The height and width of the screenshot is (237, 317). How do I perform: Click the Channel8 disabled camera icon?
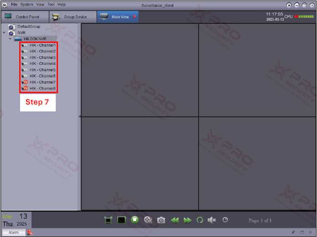point(25,88)
